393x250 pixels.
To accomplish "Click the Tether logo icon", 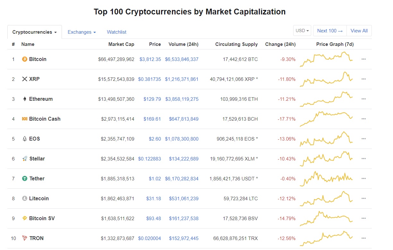I will click(x=25, y=178).
